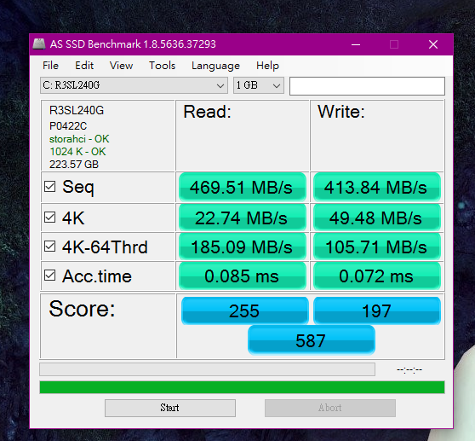
Task: Click the write score 197
Action: point(377,310)
